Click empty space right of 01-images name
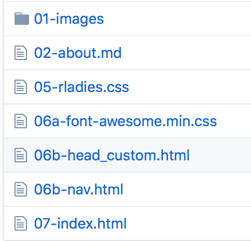 (x=177, y=19)
